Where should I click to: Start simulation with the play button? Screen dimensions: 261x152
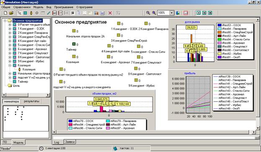pos(199,13)
